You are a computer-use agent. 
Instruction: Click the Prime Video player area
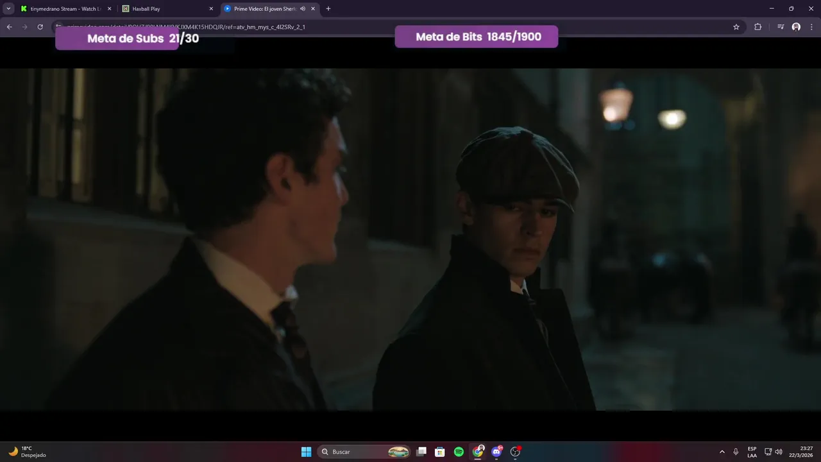(410, 239)
